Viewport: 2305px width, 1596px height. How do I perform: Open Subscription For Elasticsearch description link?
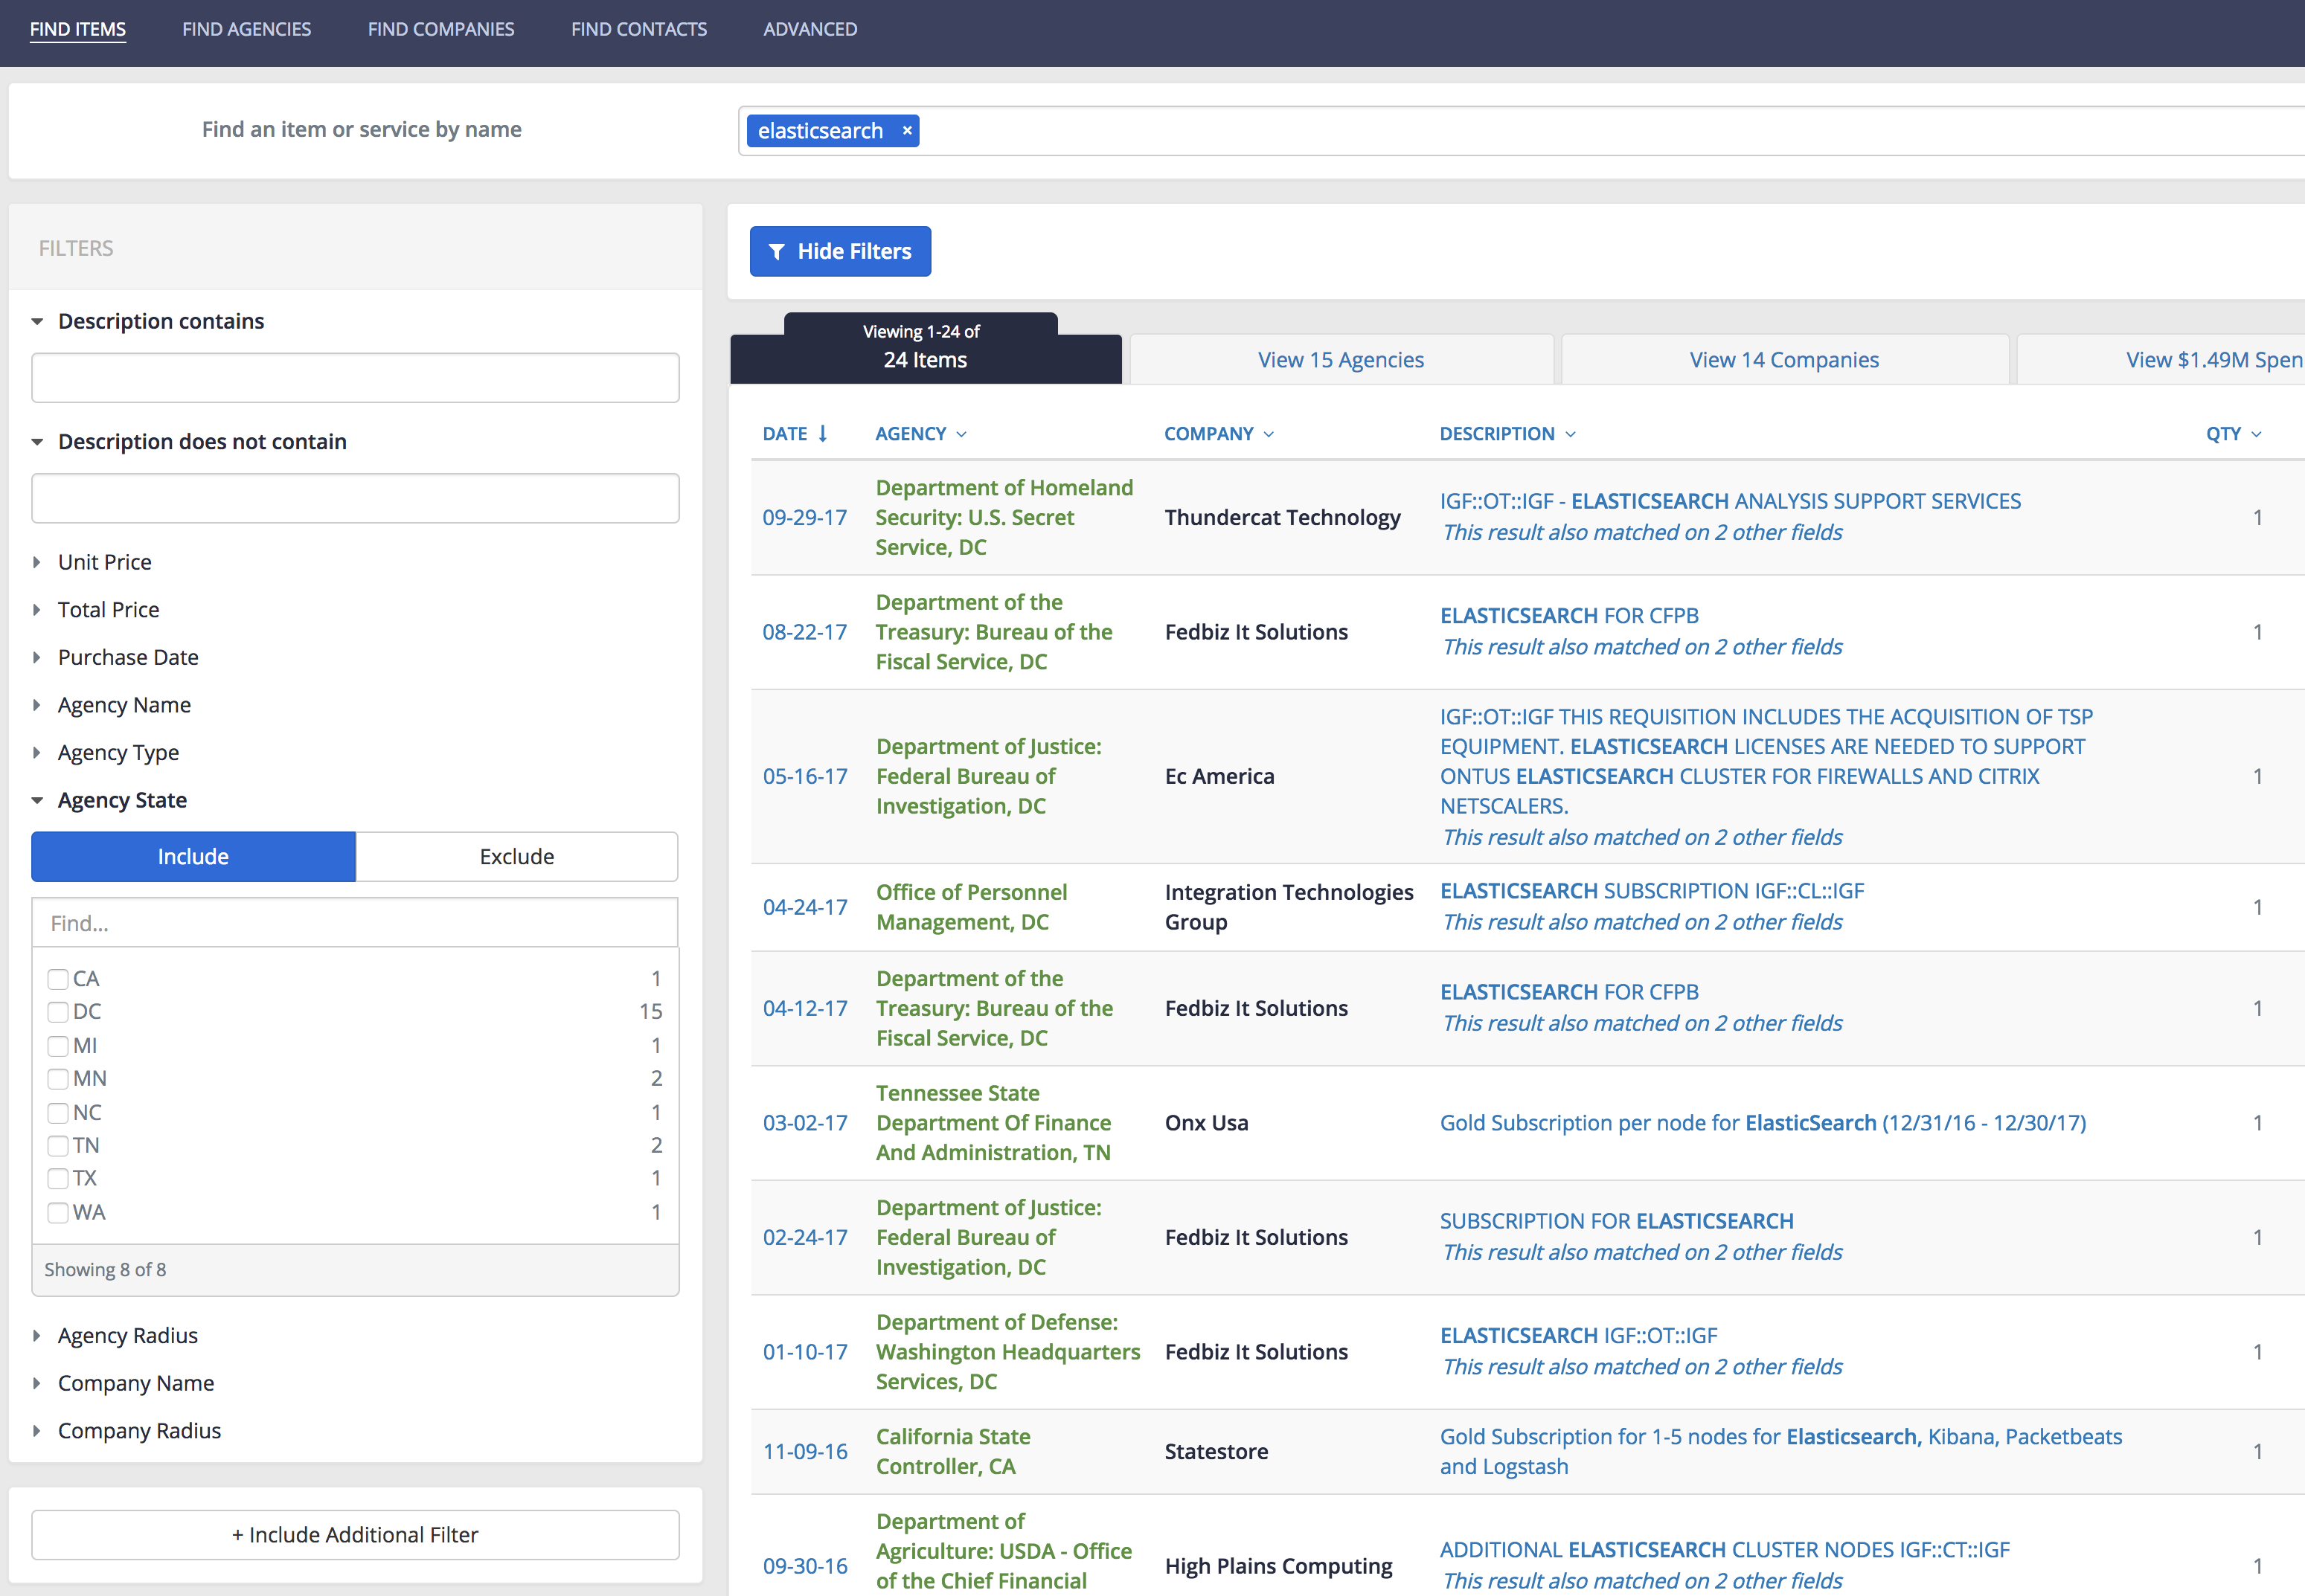coord(1616,1221)
